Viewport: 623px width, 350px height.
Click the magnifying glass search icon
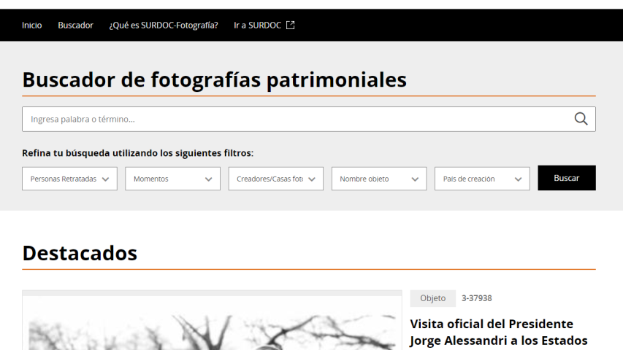(581, 119)
